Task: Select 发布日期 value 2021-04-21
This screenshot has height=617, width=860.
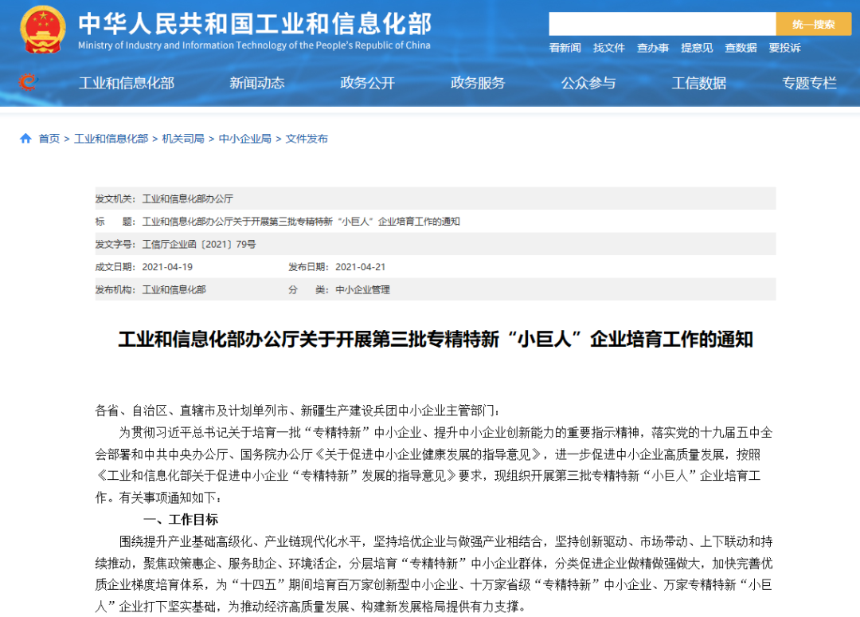Action: pos(361,267)
